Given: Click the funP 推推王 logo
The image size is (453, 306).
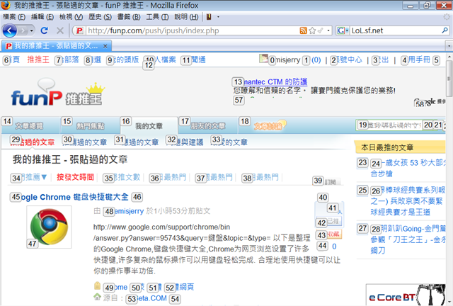Looking at the screenshot, I should click(x=57, y=93).
